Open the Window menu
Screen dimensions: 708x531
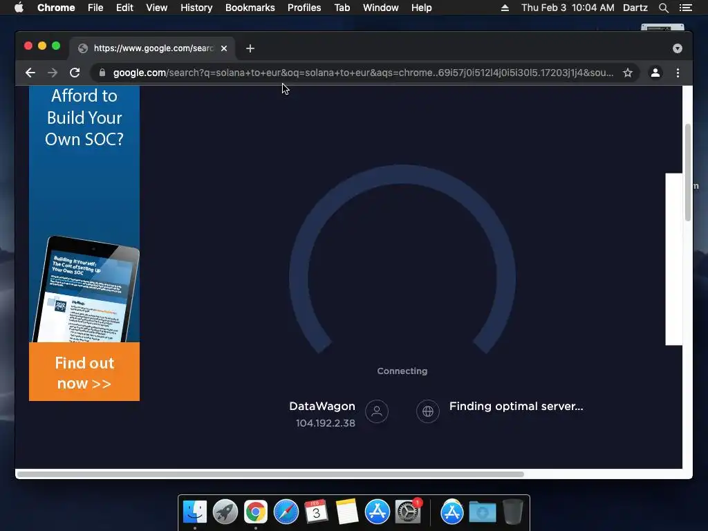(381, 8)
